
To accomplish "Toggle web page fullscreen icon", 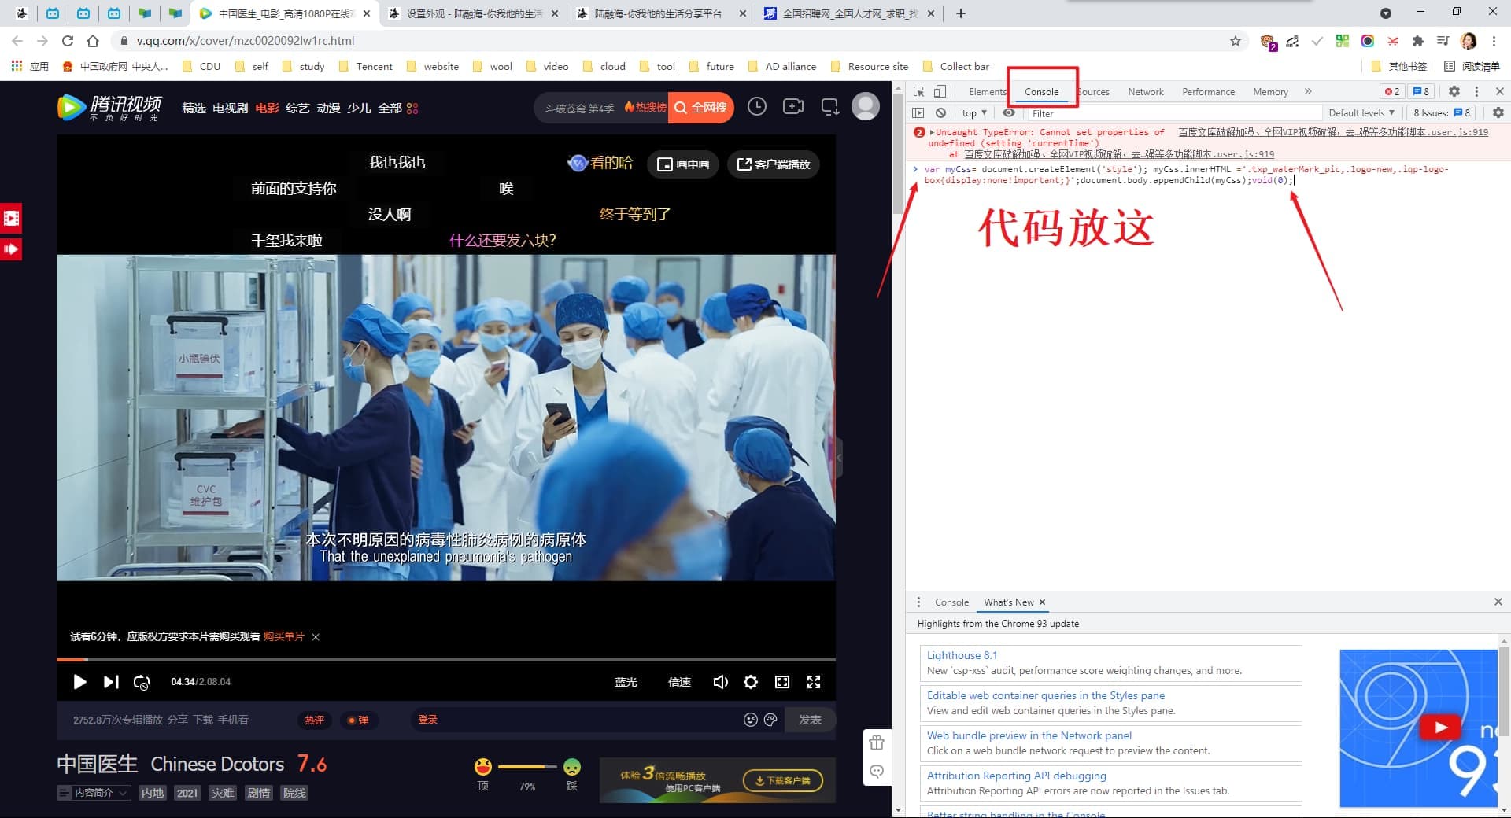I will pos(782,682).
